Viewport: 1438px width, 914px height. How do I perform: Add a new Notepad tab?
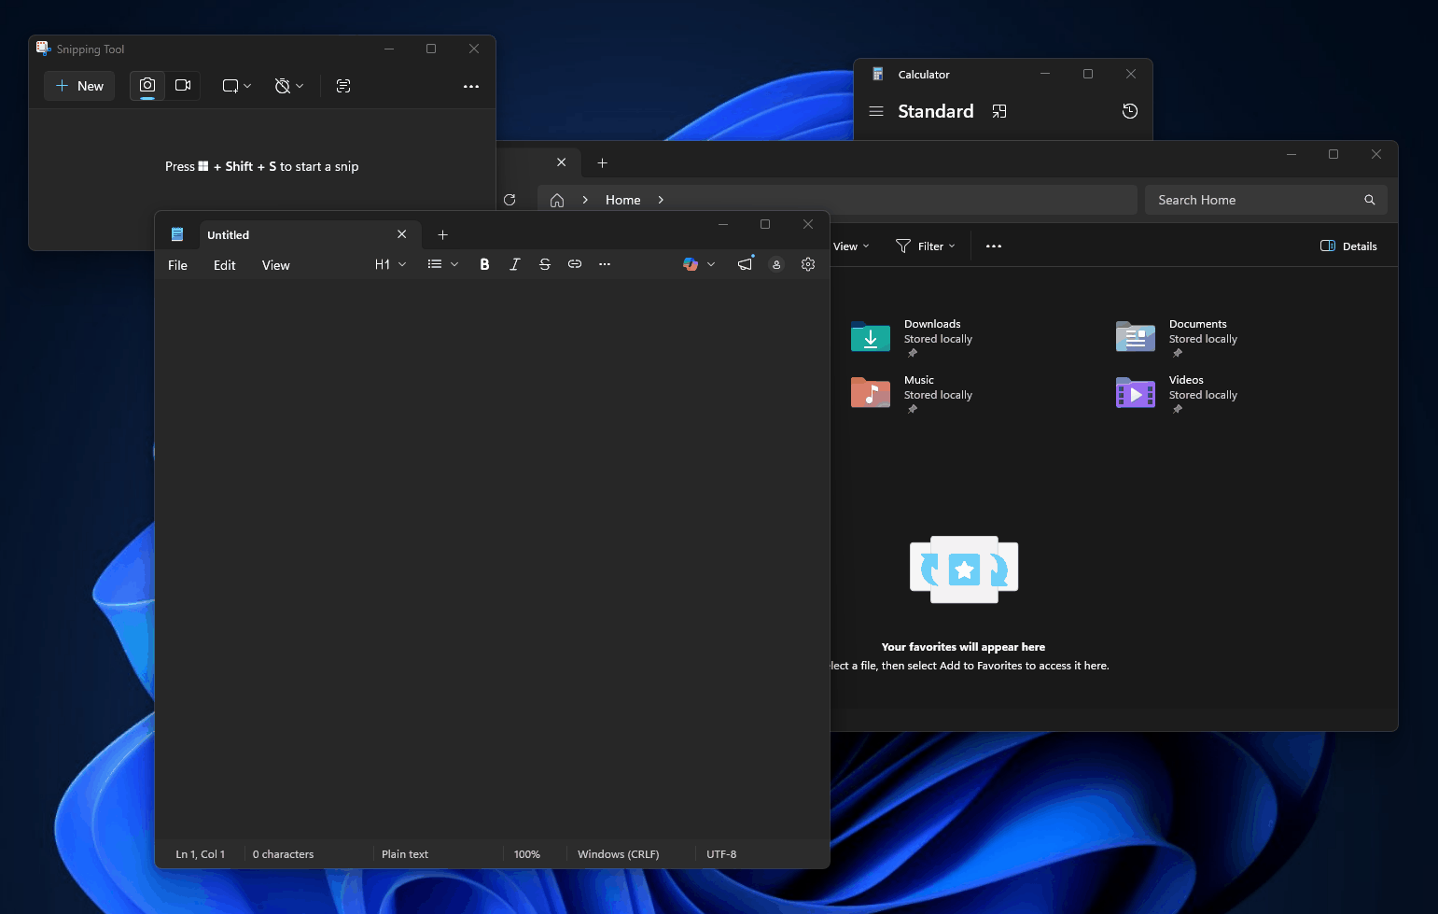pos(443,235)
